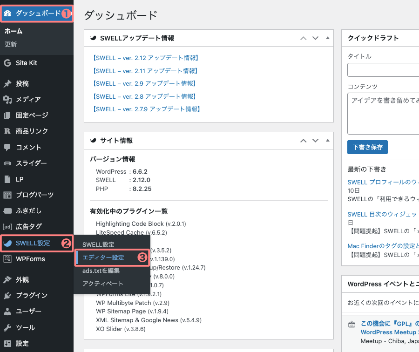Move SWELLアップデート情報 panel down
The image size is (419, 352).
pos(315,38)
